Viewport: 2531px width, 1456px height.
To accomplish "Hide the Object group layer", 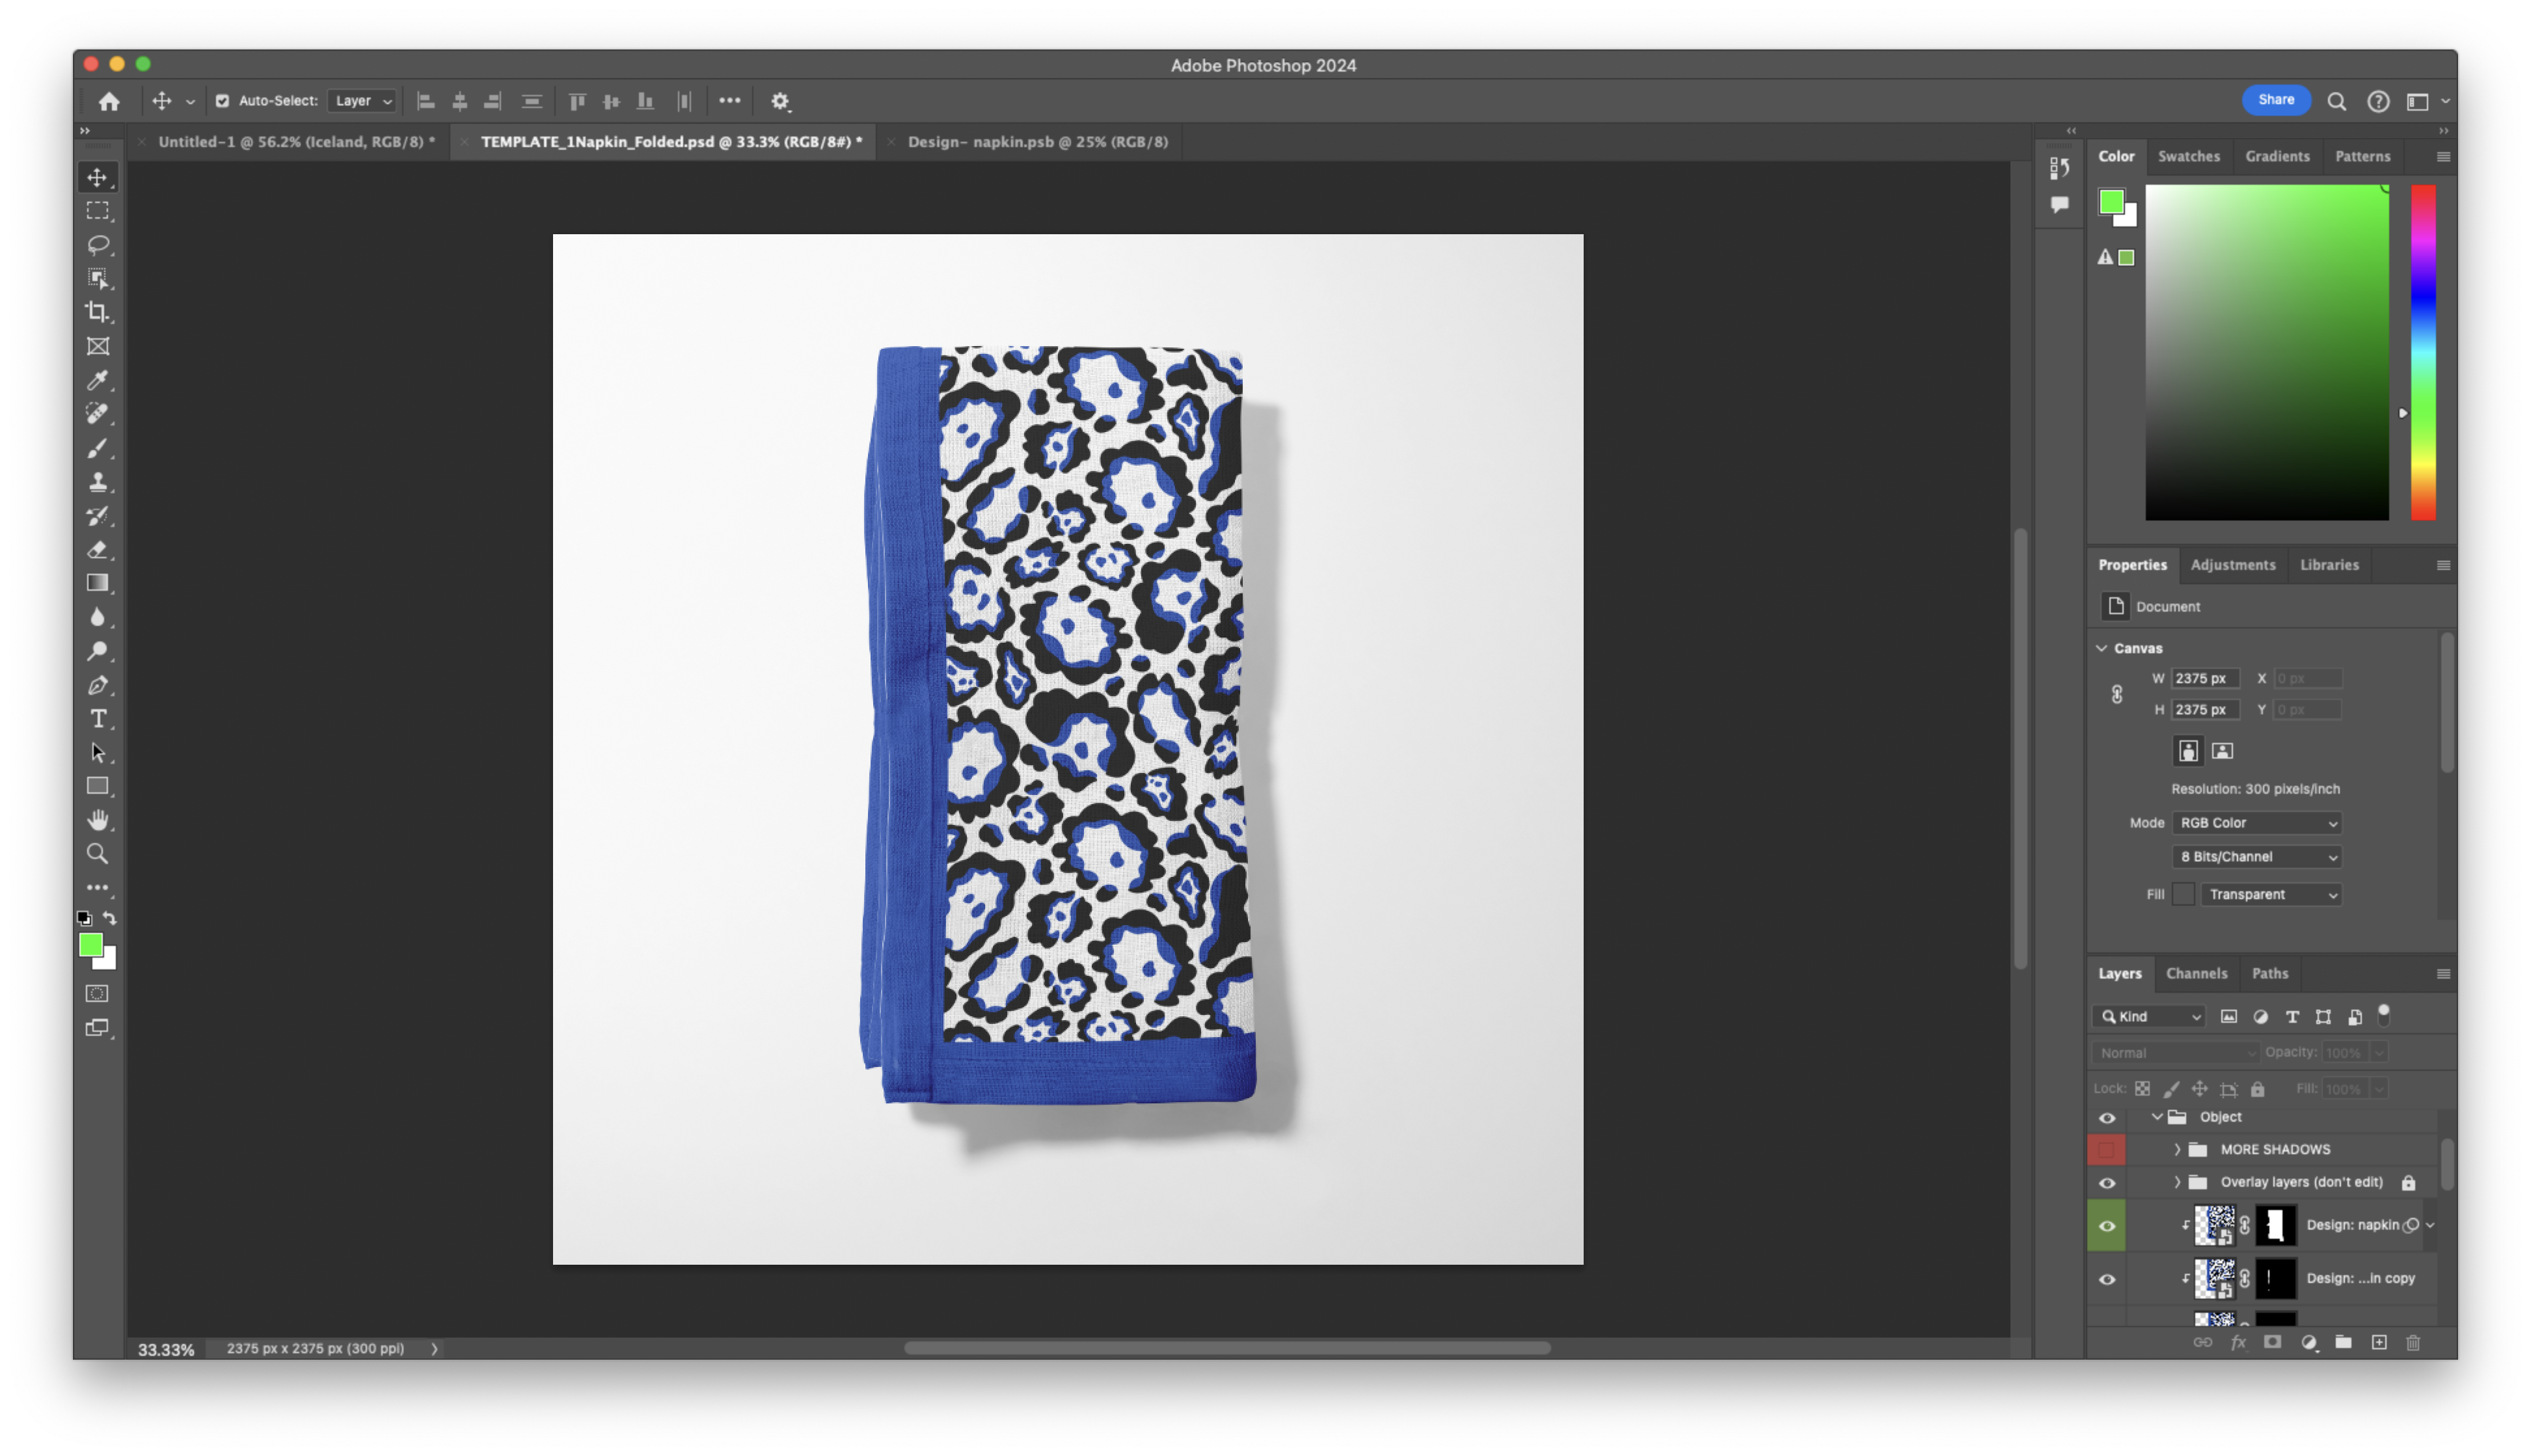I will tap(2107, 1118).
